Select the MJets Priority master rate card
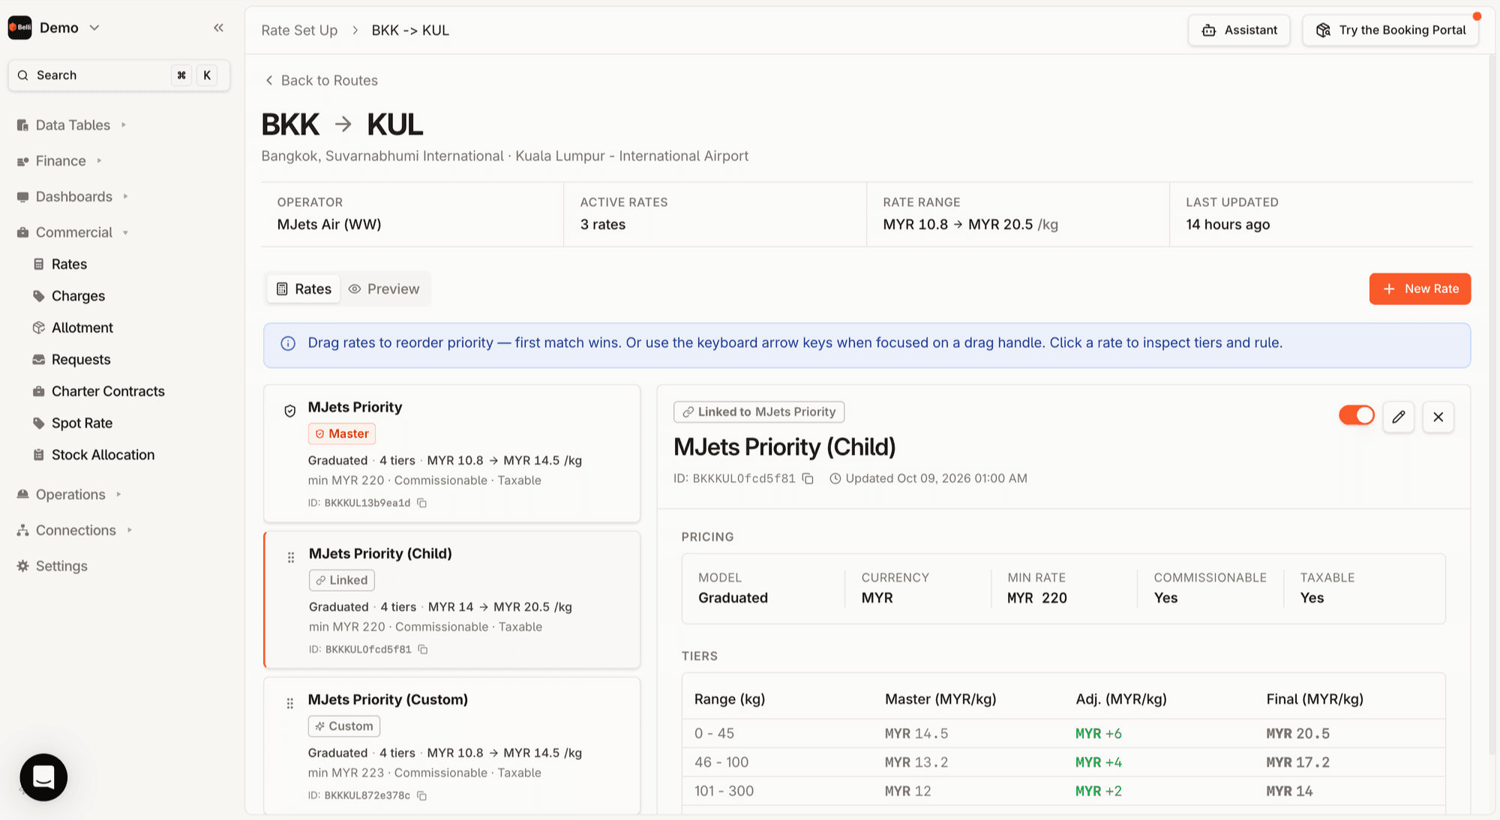Image resolution: width=1500 pixels, height=820 pixels. [452, 453]
